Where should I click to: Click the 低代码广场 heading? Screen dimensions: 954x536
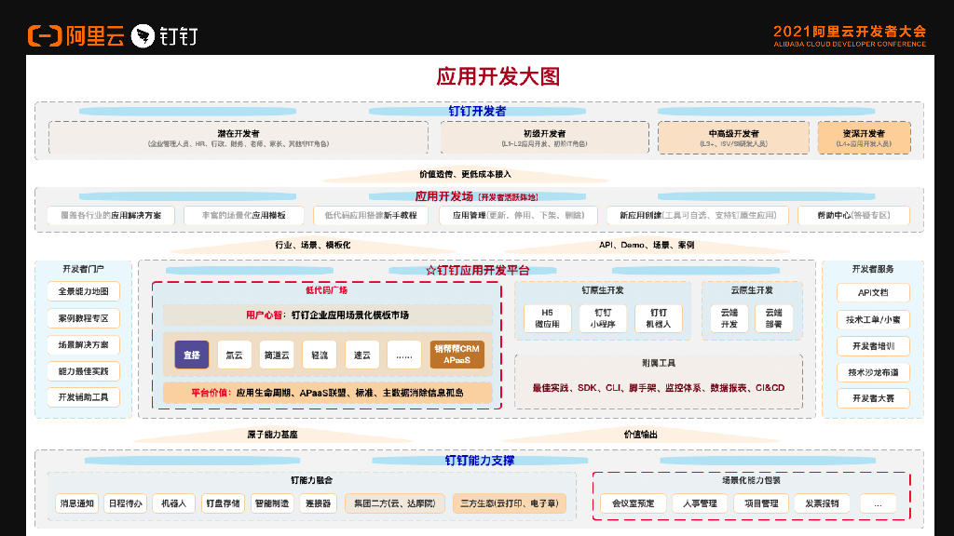point(327,290)
